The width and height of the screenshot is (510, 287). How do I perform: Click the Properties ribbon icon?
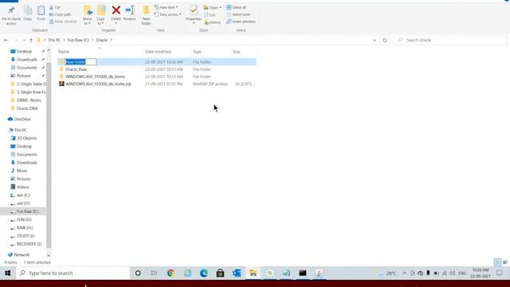coord(194,10)
